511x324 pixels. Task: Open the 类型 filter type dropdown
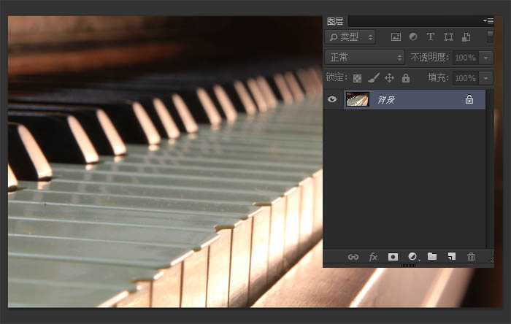click(x=350, y=36)
